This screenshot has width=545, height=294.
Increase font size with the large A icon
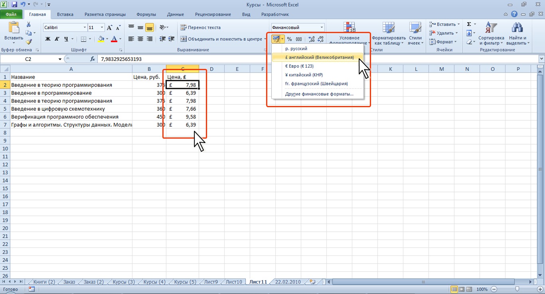[110, 27]
